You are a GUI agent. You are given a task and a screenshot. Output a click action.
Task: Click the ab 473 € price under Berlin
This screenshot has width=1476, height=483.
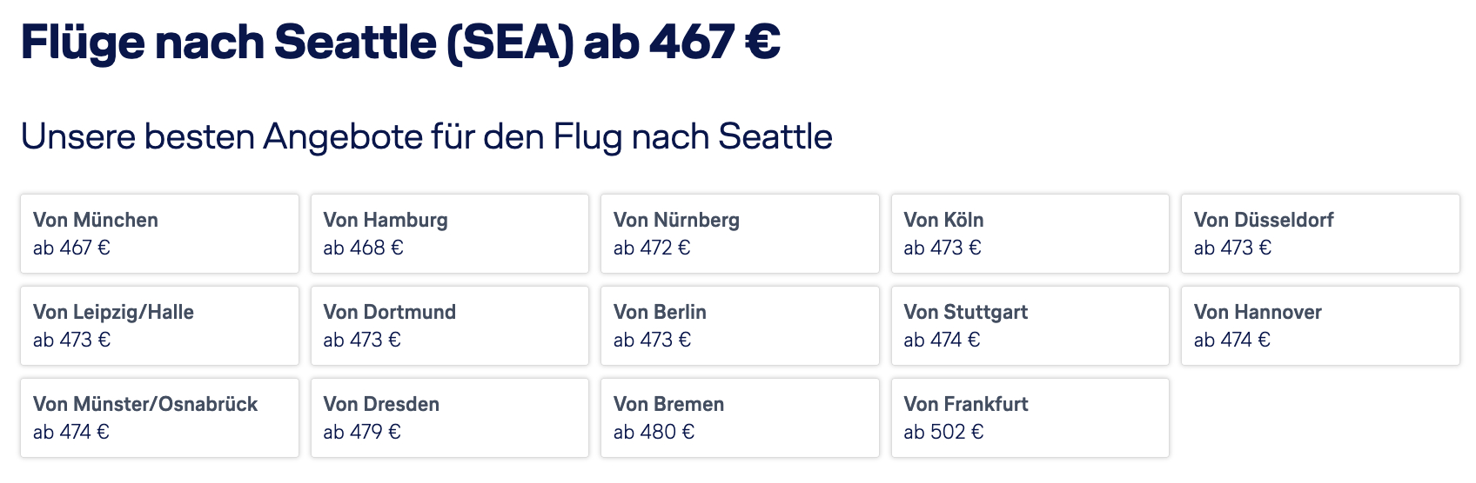pyautogui.click(x=652, y=341)
